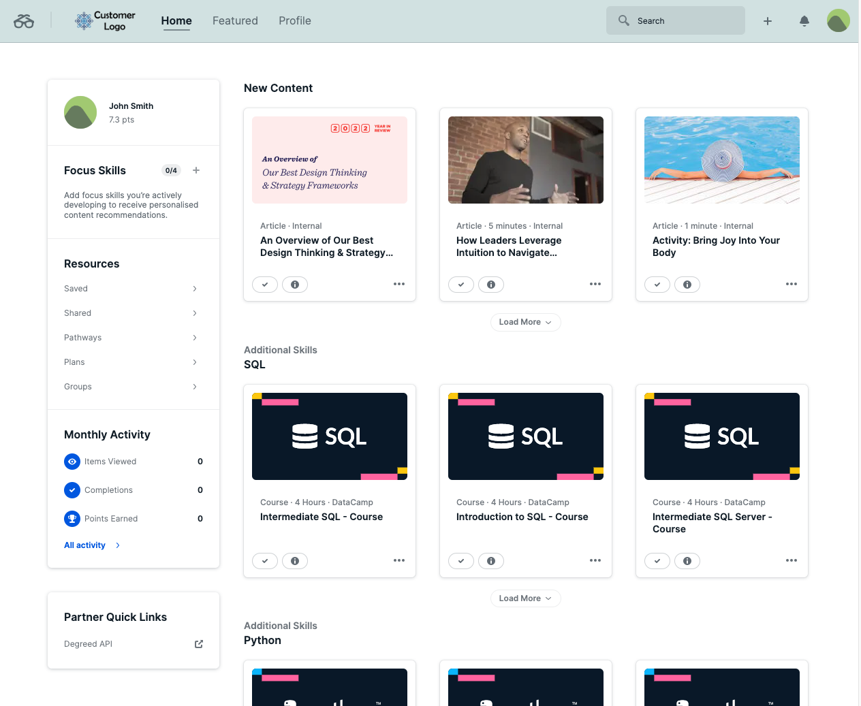Switch to the Profile tab
This screenshot has width=861, height=706.
pyautogui.click(x=295, y=21)
